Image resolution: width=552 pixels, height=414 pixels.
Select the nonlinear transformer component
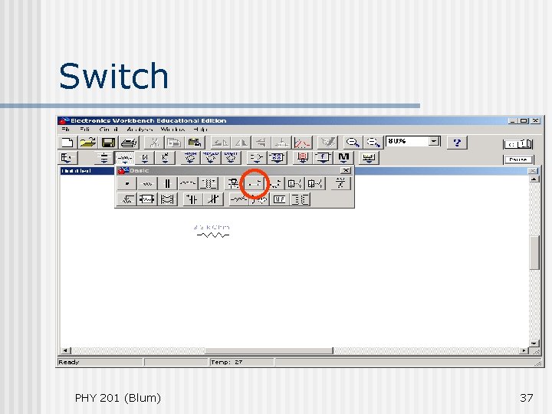click(300, 199)
